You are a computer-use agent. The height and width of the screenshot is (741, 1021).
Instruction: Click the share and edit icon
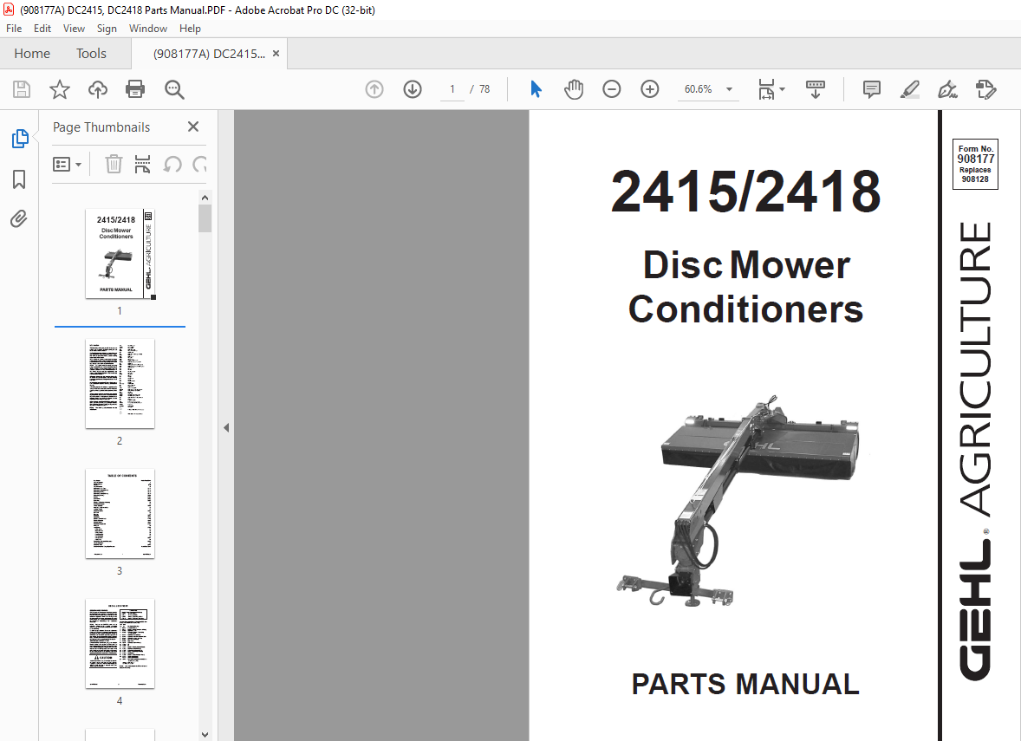pyautogui.click(x=985, y=89)
